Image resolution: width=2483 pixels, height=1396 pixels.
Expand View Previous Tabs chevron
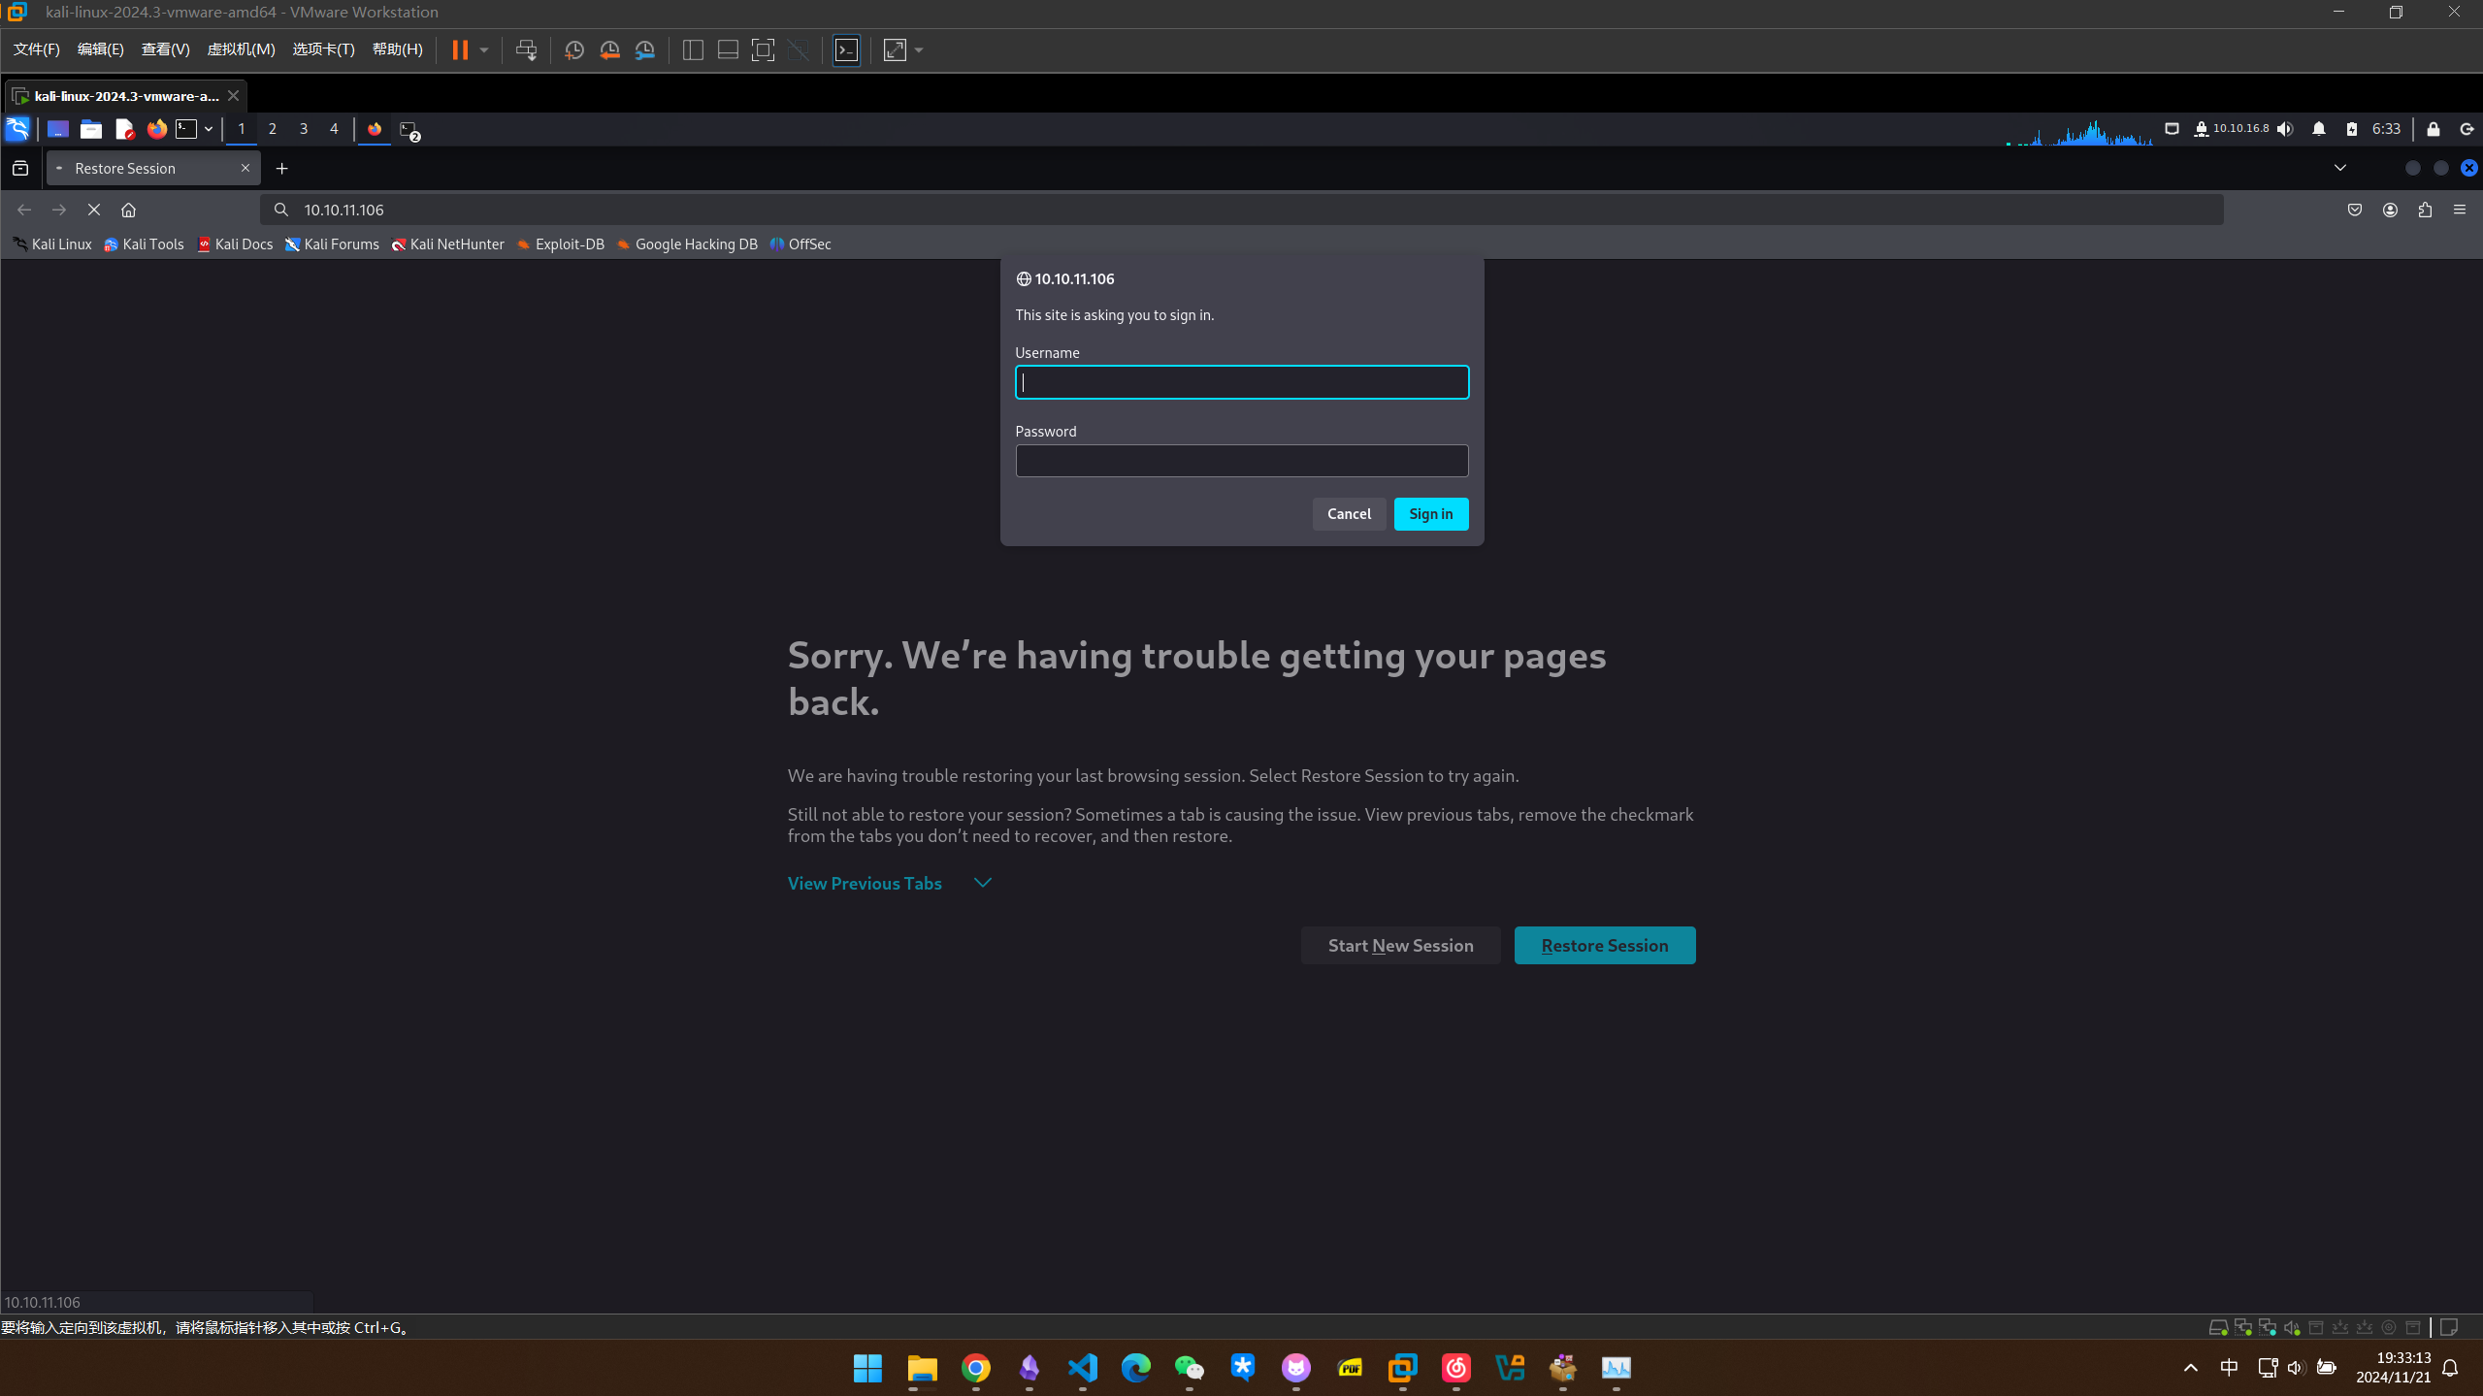tap(983, 883)
